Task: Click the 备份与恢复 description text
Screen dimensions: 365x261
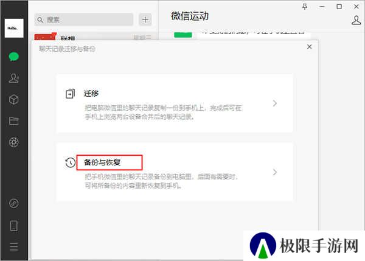Action: [161, 181]
